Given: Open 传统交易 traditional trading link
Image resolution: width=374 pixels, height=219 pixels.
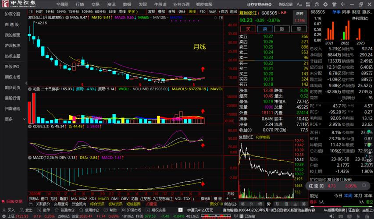Looking at the screenshot, I should (285, 4).
